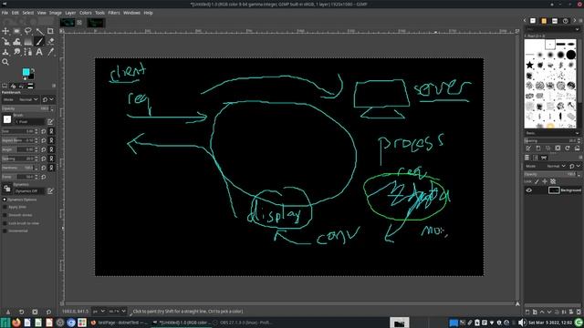Click the volume icon in system tray
The image size is (584, 328).
522,323
